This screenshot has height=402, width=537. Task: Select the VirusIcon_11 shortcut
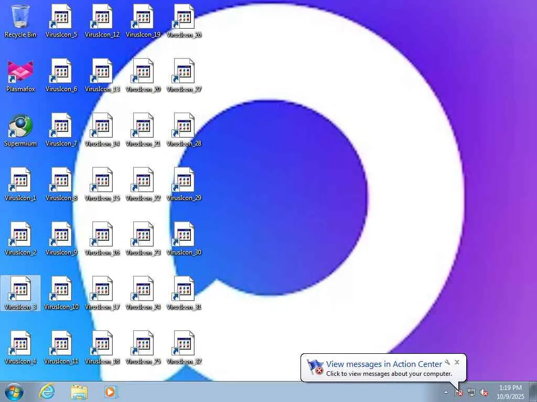pyautogui.click(x=61, y=348)
